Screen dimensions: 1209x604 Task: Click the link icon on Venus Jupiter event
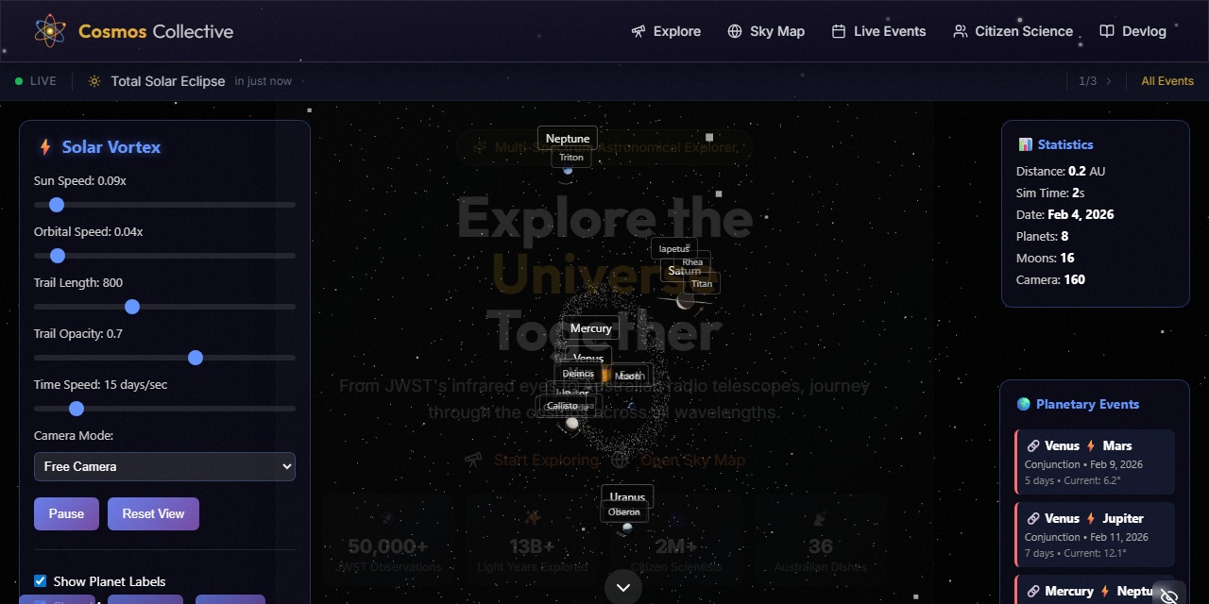click(x=1033, y=518)
